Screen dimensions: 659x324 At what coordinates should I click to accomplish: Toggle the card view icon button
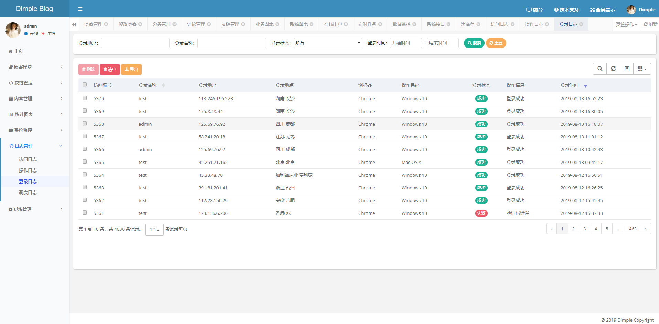tap(627, 69)
